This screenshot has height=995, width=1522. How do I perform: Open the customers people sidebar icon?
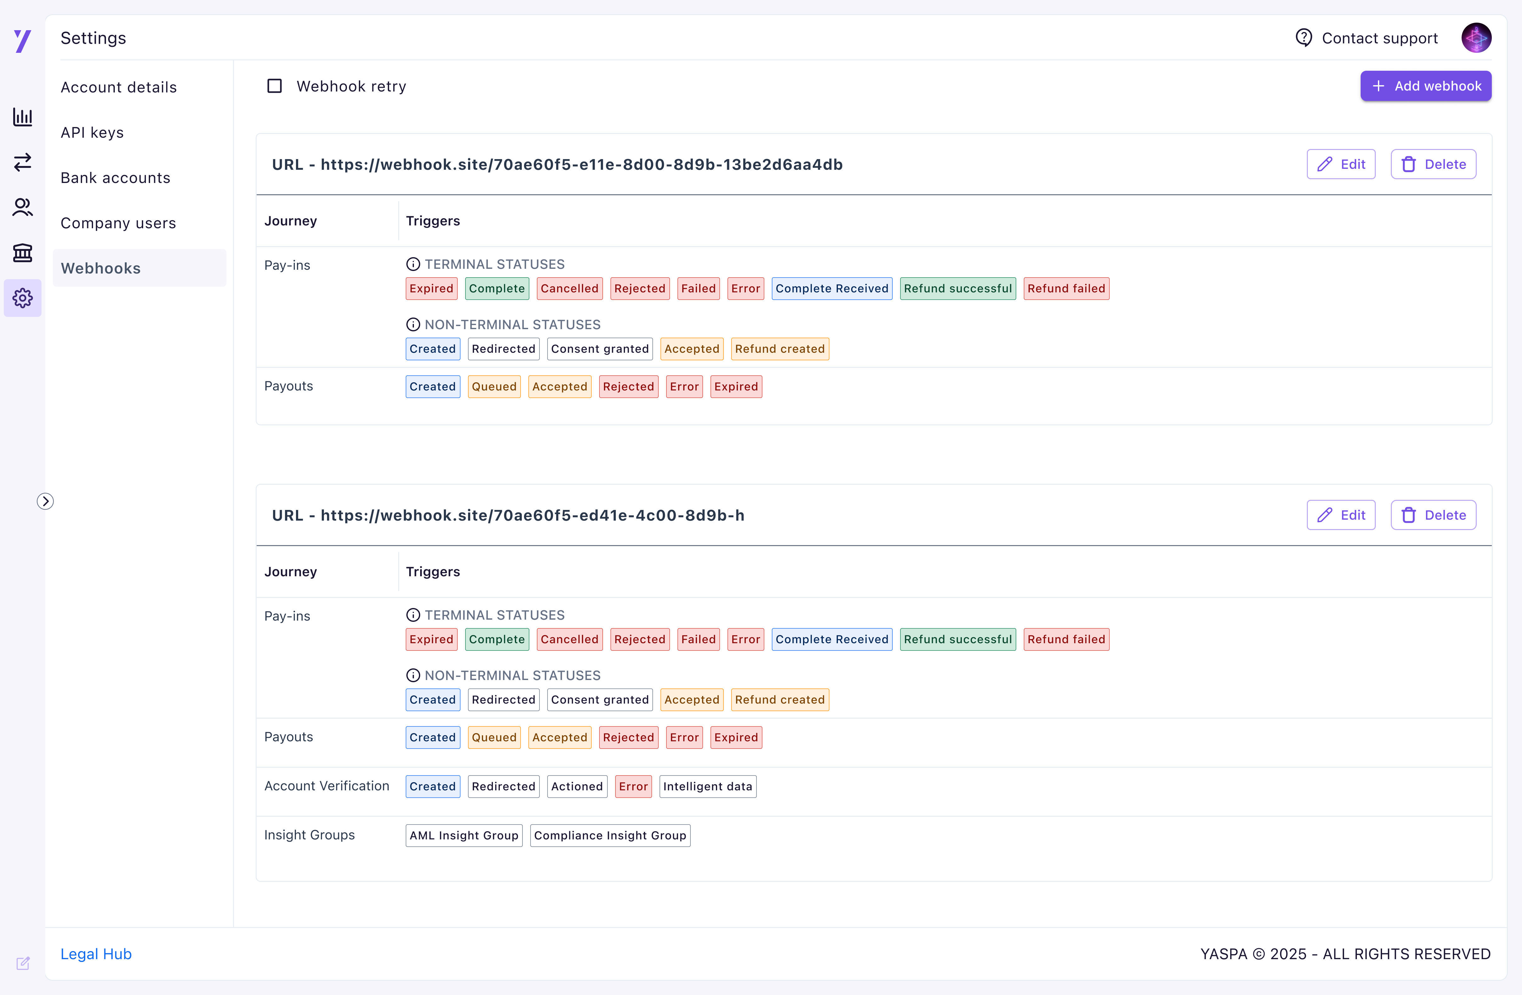pyautogui.click(x=22, y=208)
